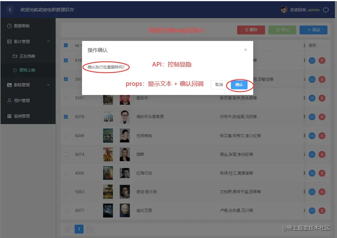Screen dimensions: 337x238
Task: Click edit icon for 世间有她 row
Action: coord(312,136)
